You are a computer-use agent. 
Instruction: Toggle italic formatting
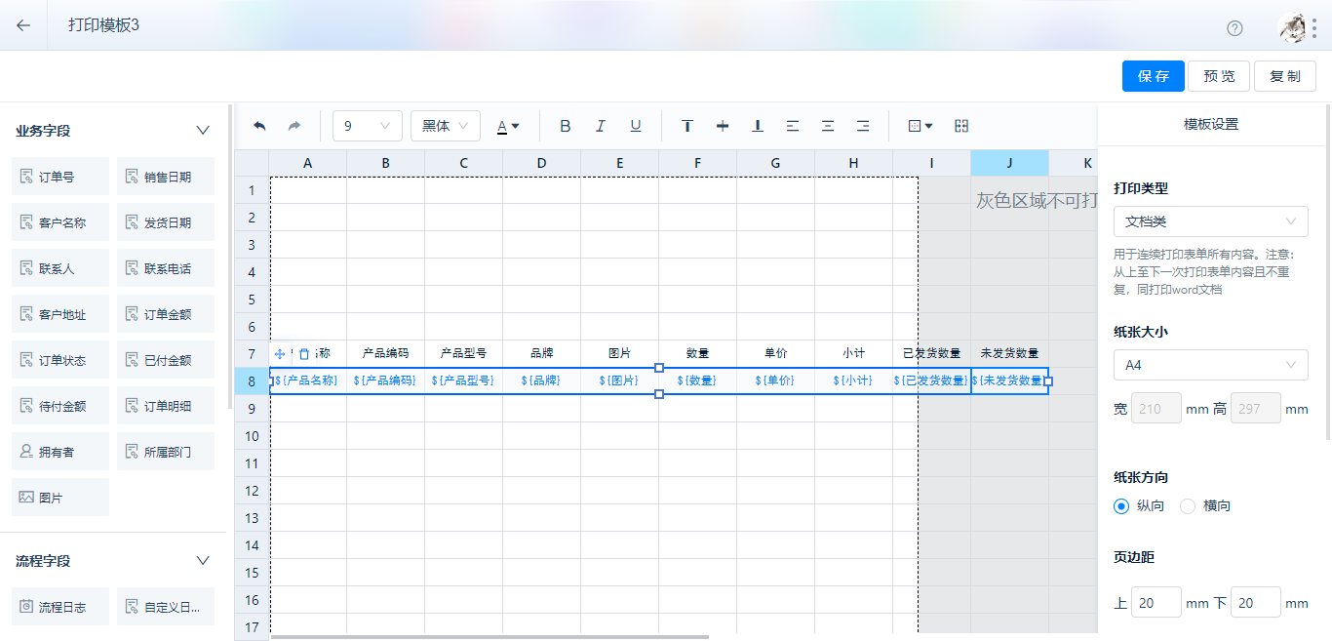601,126
